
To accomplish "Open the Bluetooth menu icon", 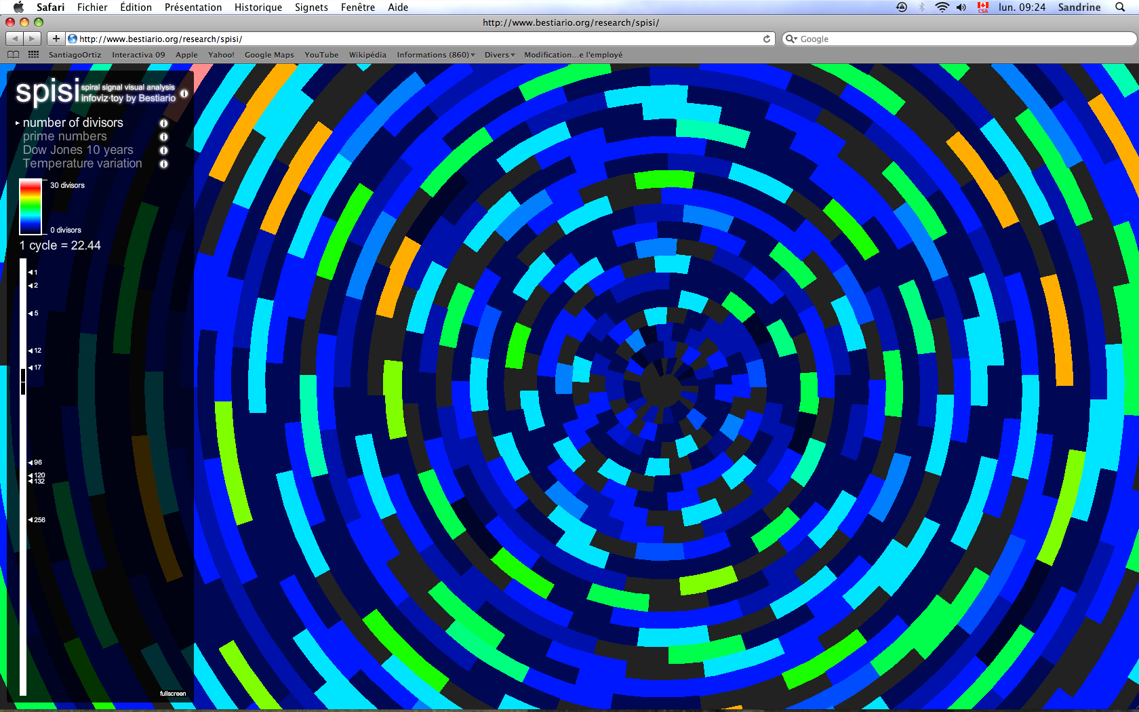I will click(922, 7).
